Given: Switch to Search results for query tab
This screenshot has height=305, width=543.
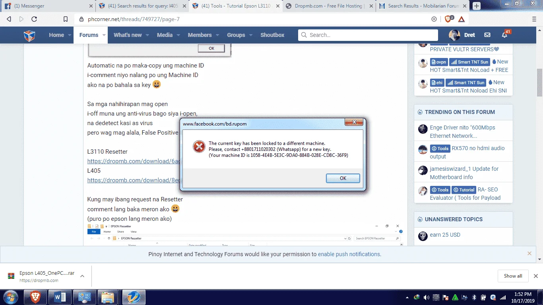Looking at the screenshot, I should [x=143, y=6].
